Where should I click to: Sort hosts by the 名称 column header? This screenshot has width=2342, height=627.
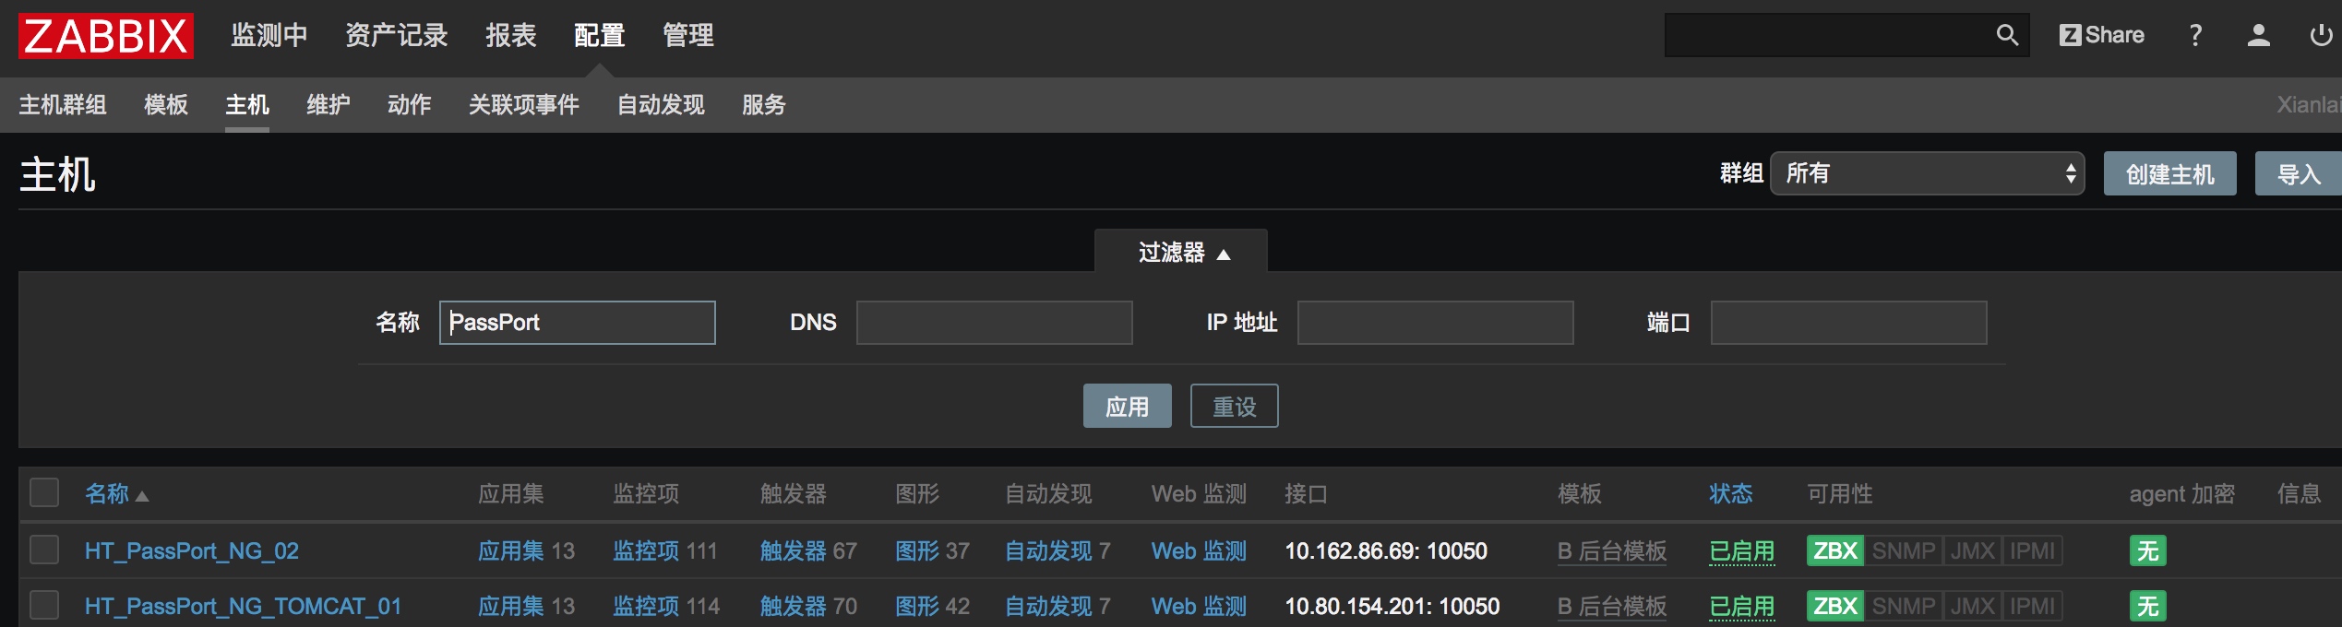pos(107,494)
